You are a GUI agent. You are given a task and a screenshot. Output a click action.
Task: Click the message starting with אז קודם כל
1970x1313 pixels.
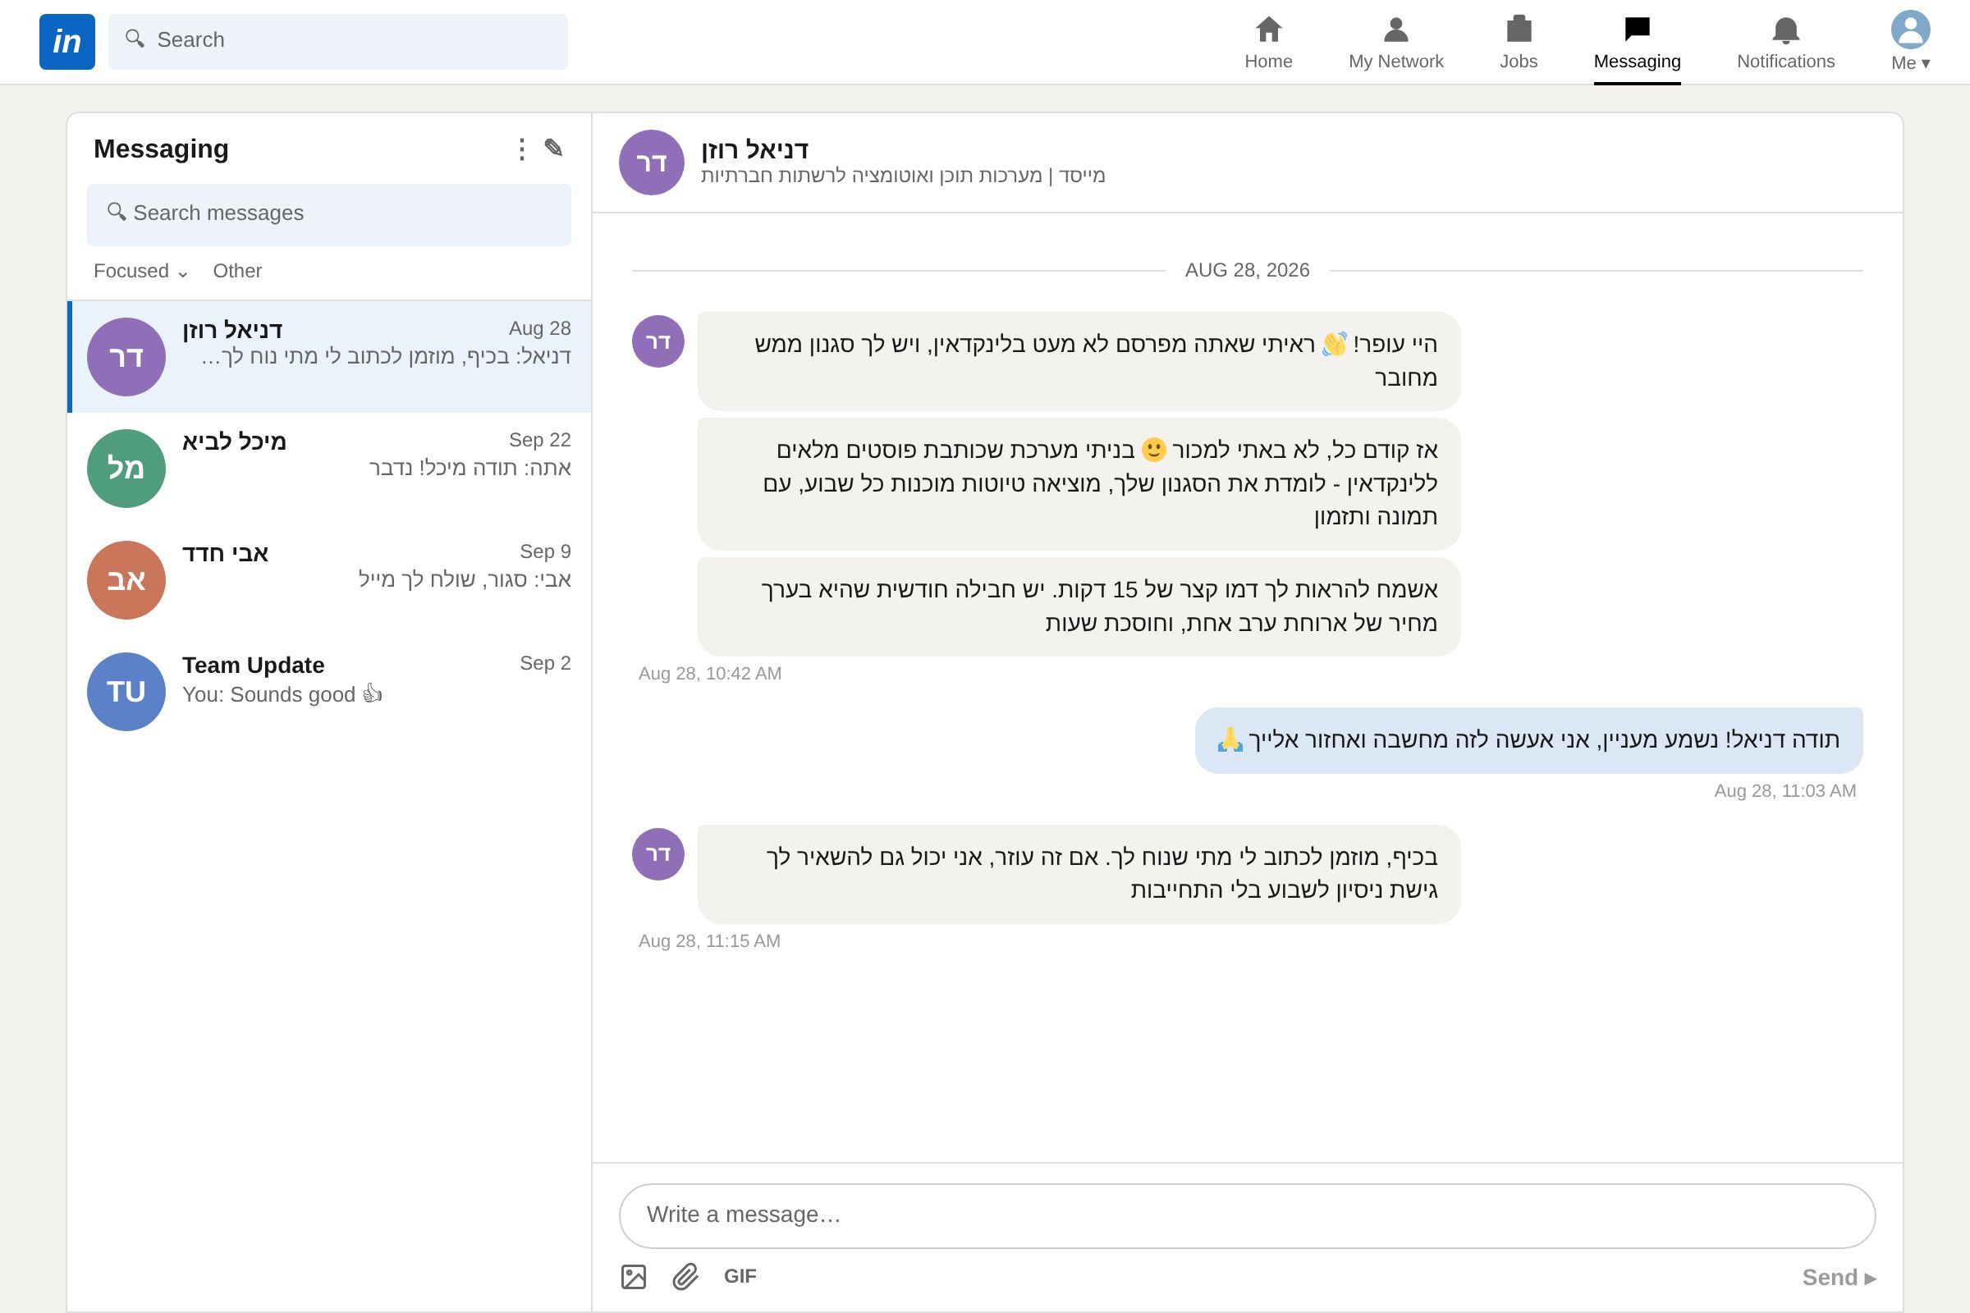(1079, 484)
